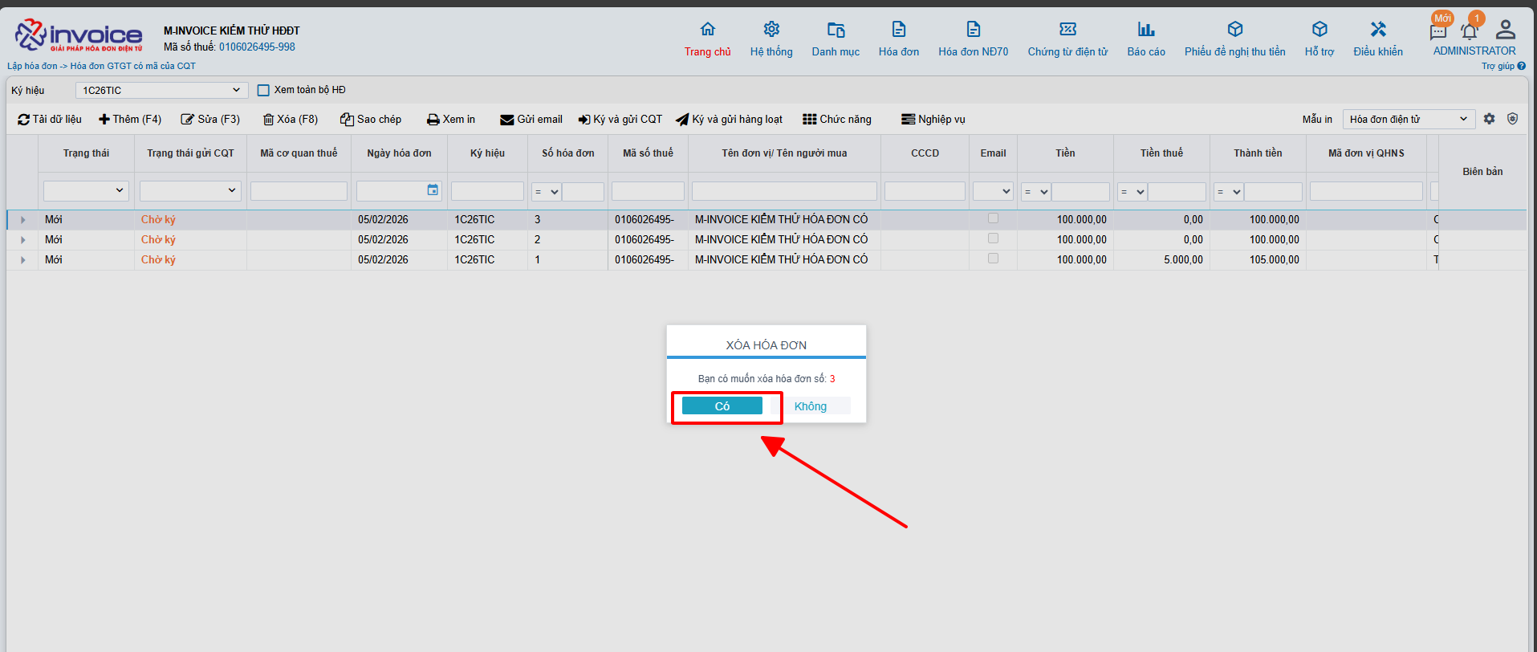Confirm deletion with Có button
This screenshot has height=652, width=1537.
tap(722, 406)
